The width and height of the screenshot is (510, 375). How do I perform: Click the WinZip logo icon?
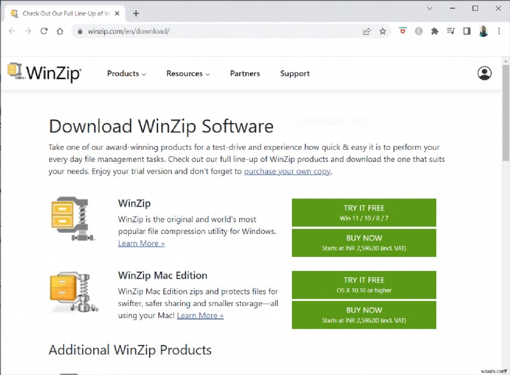pos(14,71)
